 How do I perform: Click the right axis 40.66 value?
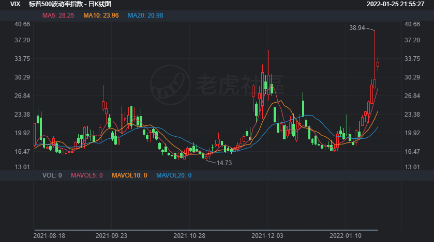pyautogui.click(x=412, y=24)
